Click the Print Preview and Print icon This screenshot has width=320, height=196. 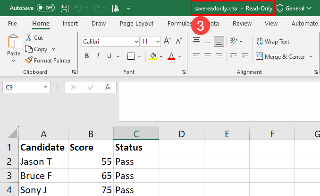pyautogui.click(x=116, y=9)
